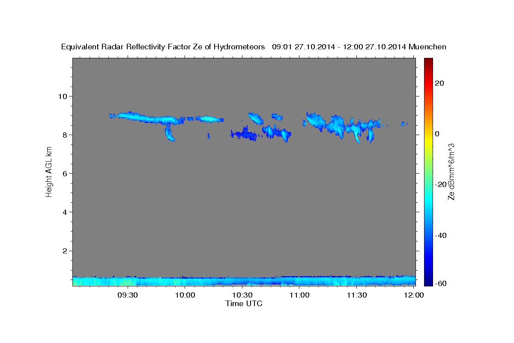The image size is (514, 343).
Task: Click the 'Time UTC' axis label
Action: (244, 304)
